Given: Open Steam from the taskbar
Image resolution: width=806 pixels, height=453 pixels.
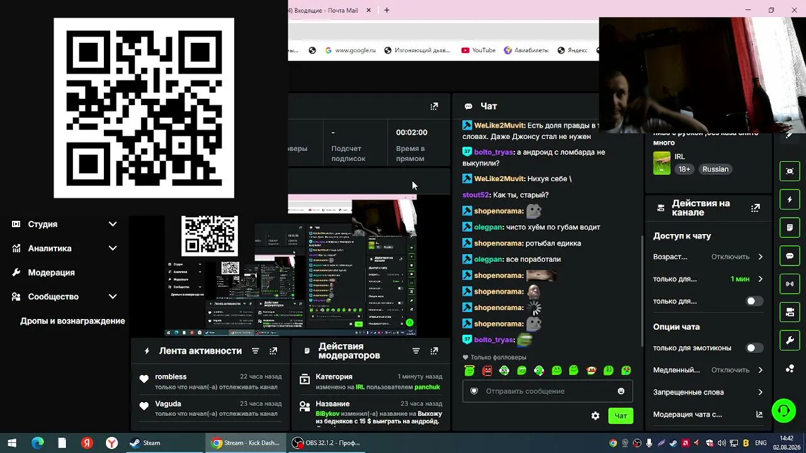Looking at the screenshot, I should click(145, 443).
